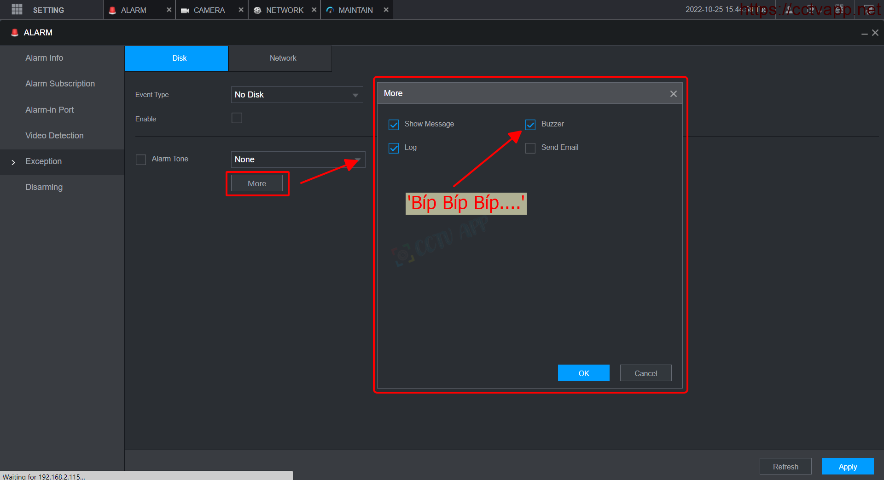Close the NETWORK tab

[314, 10]
